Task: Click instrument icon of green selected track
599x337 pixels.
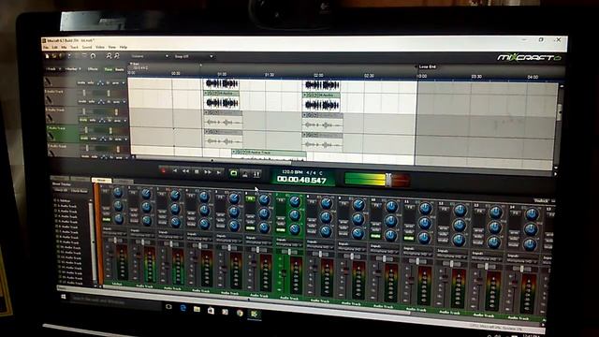Action: [51, 136]
